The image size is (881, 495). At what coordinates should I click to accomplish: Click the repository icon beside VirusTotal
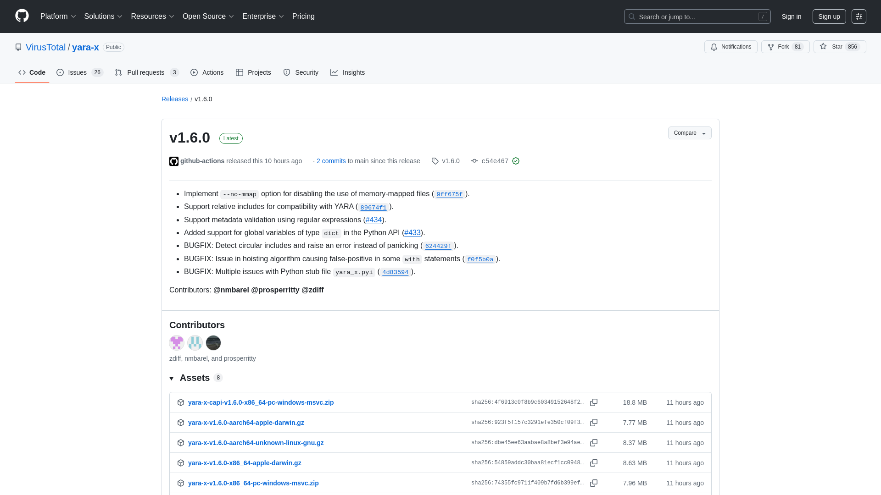[x=18, y=47]
